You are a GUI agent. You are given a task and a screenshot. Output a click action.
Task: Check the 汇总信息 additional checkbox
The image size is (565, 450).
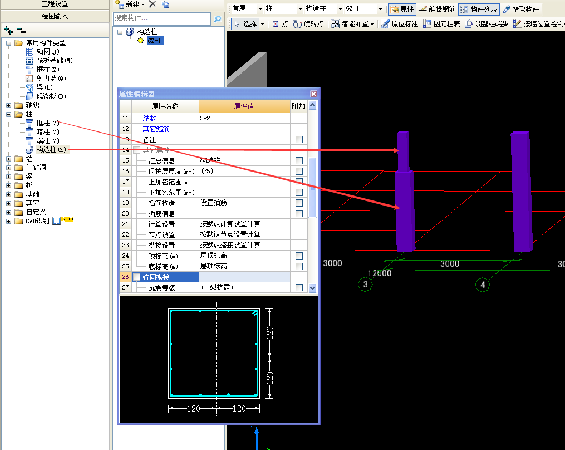299,160
